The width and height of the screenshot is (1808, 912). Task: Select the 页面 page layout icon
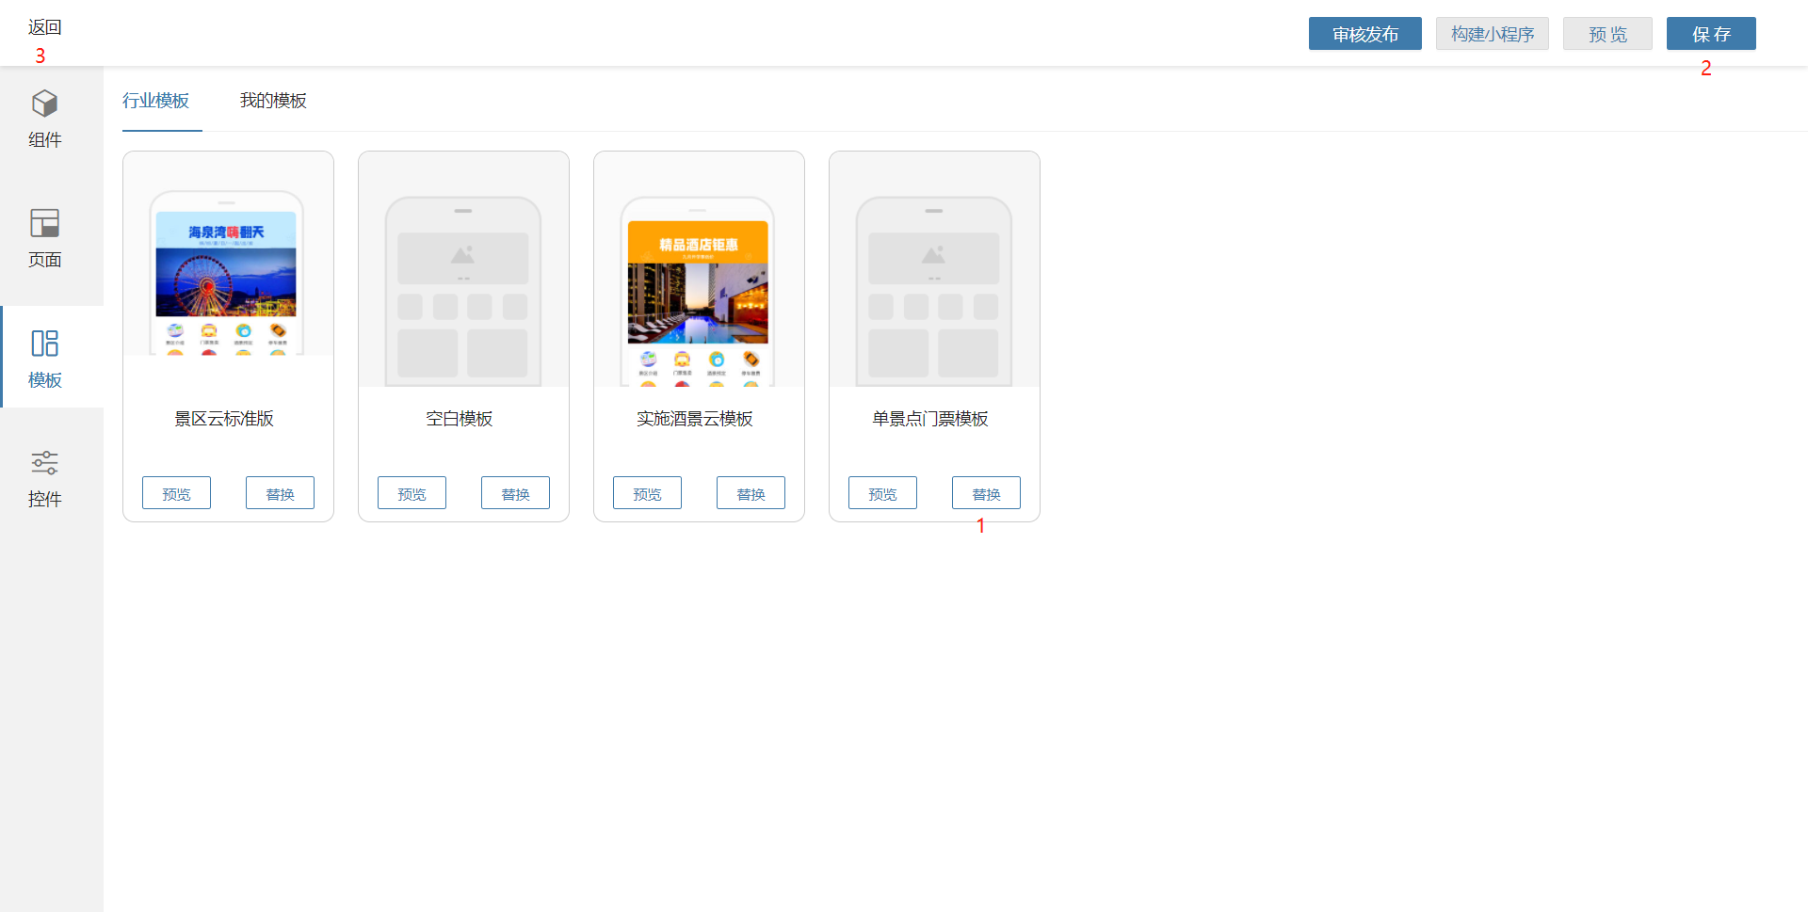tap(44, 223)
